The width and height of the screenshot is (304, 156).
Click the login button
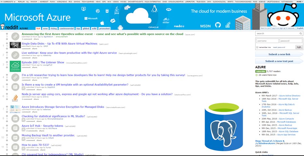(299, 47)
